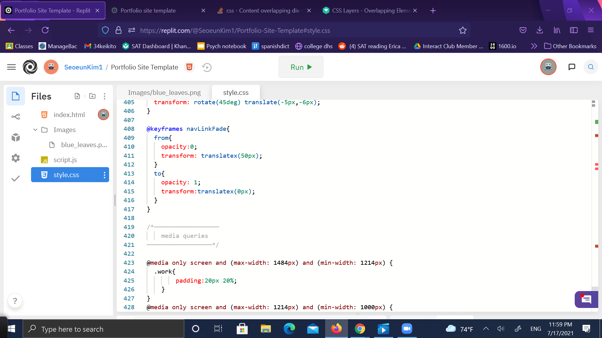Open the SeoeunKim1 profile link
This screenshot has height=338, width=602.
click(x=83, y=67)
